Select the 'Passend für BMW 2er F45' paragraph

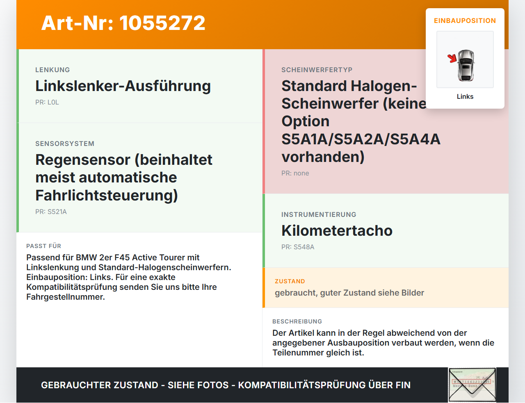tap(129, 277)
